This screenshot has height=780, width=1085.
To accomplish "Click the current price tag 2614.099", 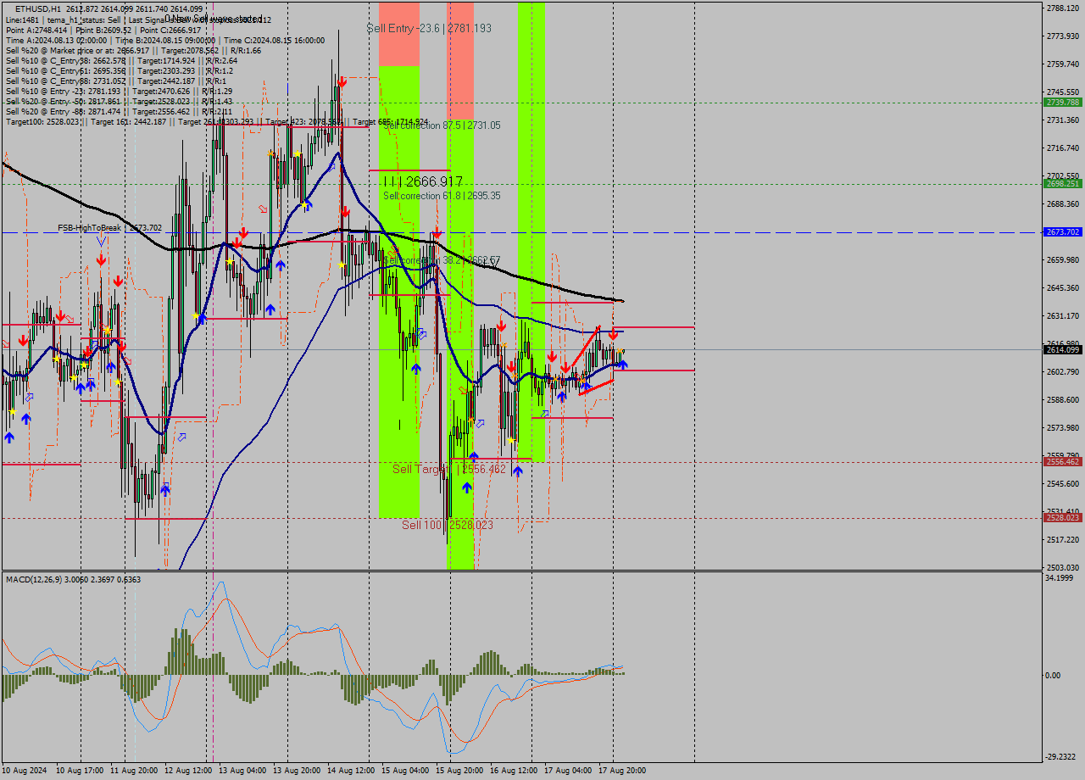I will tap(1063, 349).
